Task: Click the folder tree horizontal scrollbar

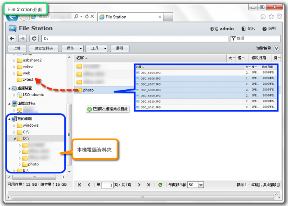Action: (x=34, y=177)
